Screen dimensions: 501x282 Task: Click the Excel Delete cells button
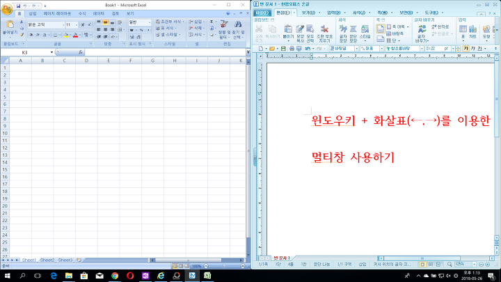click(x=196, y=28)
